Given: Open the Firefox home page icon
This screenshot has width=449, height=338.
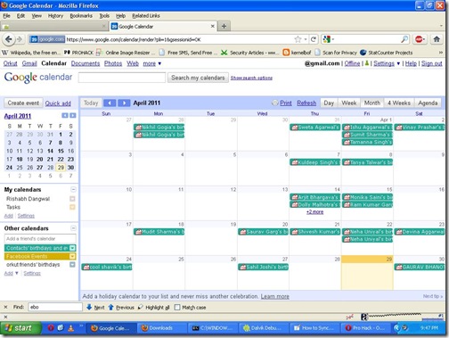Looking at the screenshot, I should 437,39.
